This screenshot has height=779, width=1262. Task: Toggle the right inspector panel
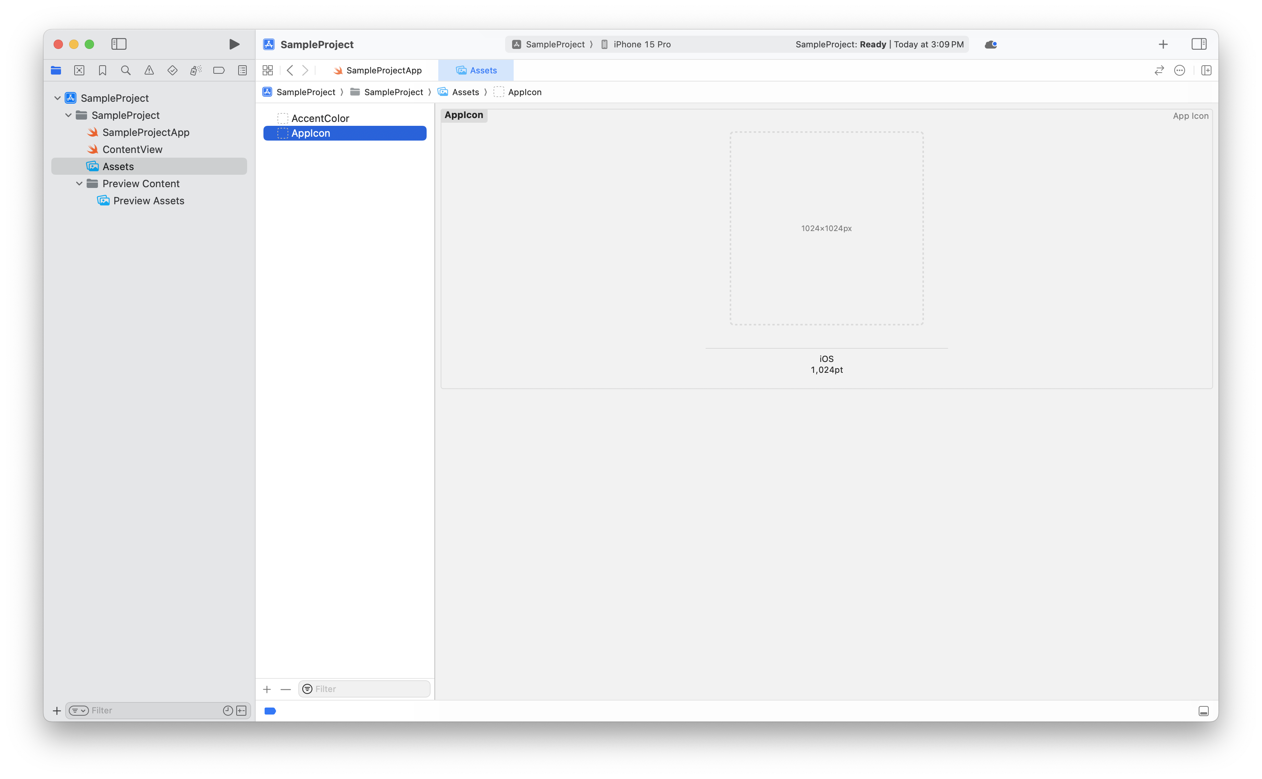point(1199,44)
